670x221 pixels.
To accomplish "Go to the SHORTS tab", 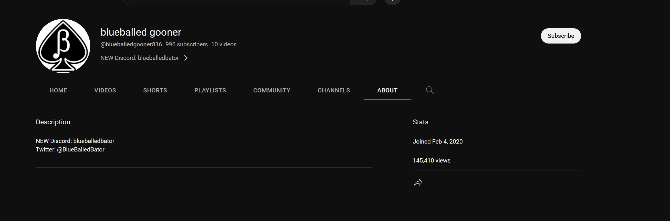I will [x=155, y=90].
